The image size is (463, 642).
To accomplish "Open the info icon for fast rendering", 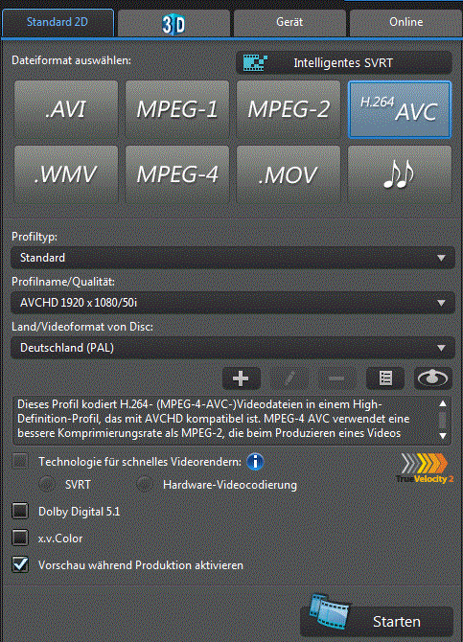I will point(255,462).
